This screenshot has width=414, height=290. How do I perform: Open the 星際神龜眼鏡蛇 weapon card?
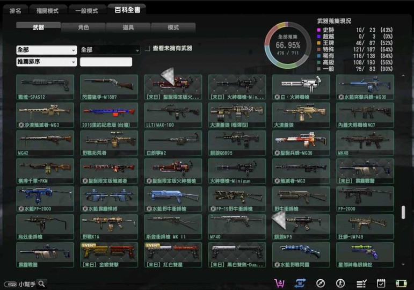[365, 255]
